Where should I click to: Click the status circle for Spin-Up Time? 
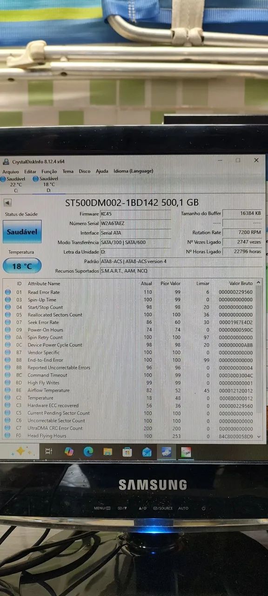7,300
